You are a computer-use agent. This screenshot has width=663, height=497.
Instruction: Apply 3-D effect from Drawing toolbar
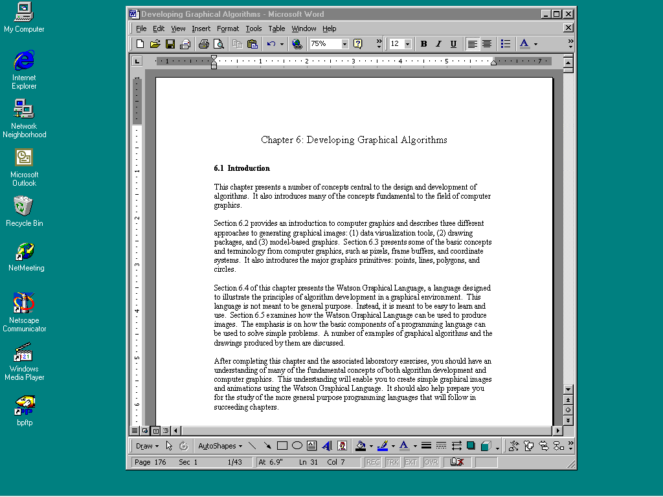[x=486, y=446]
